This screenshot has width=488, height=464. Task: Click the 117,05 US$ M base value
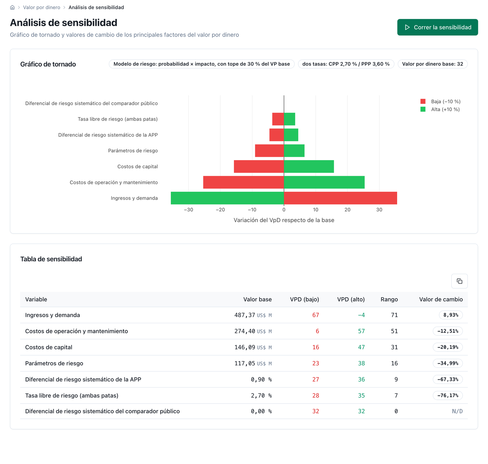[253, 363]
